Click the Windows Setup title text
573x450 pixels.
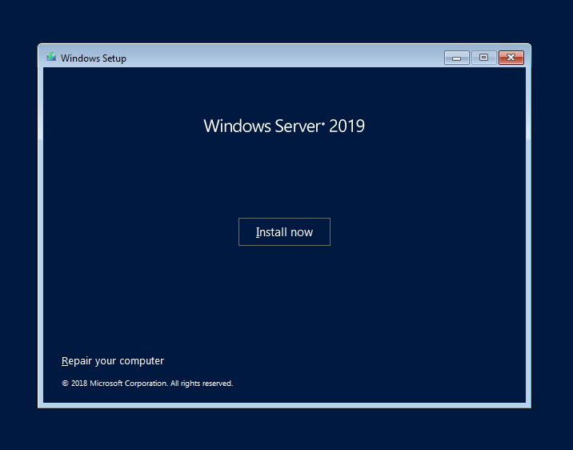coord(94,58)
